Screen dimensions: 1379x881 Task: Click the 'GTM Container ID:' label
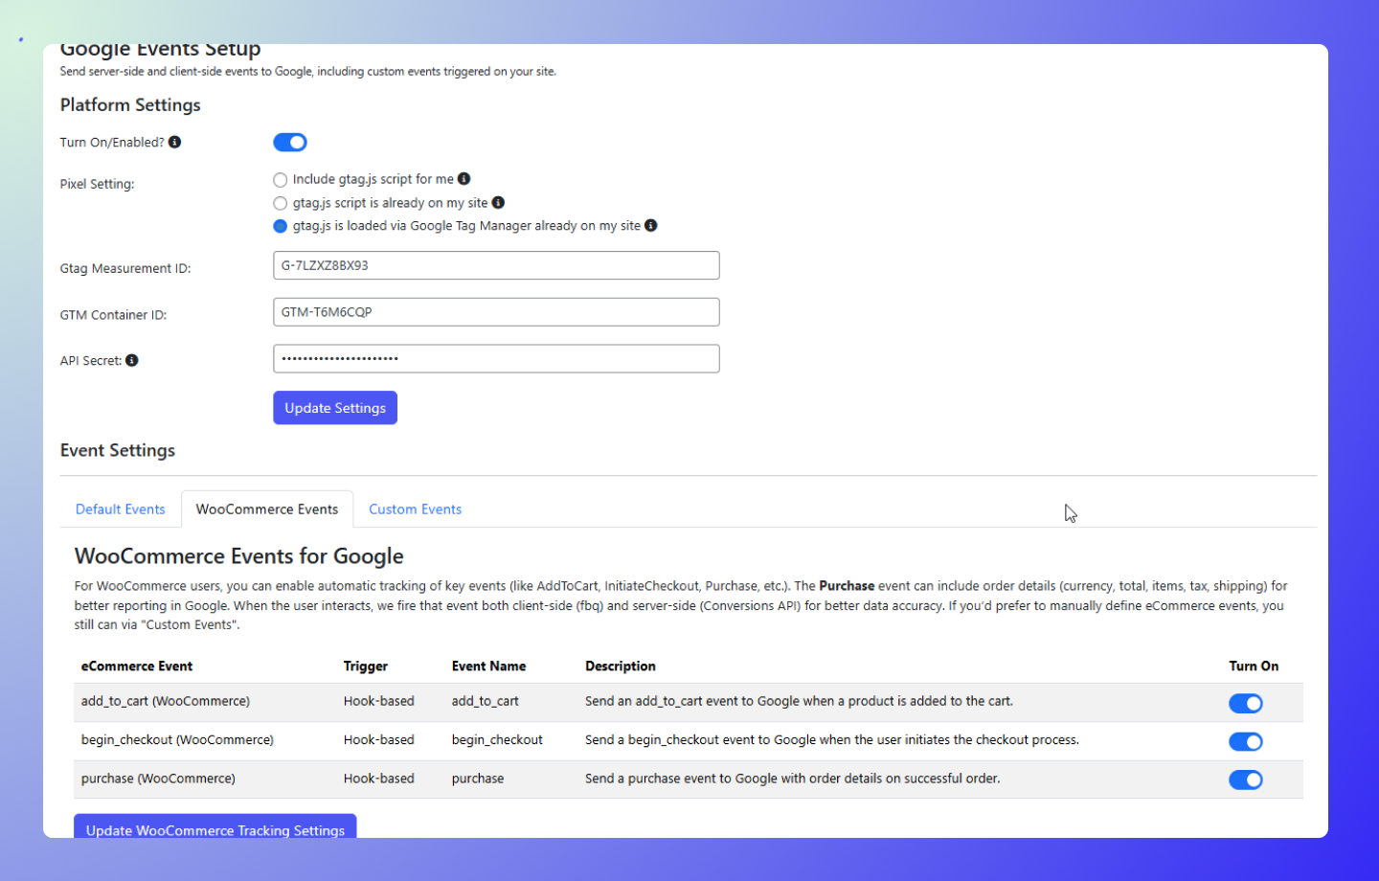pos(113,315)
